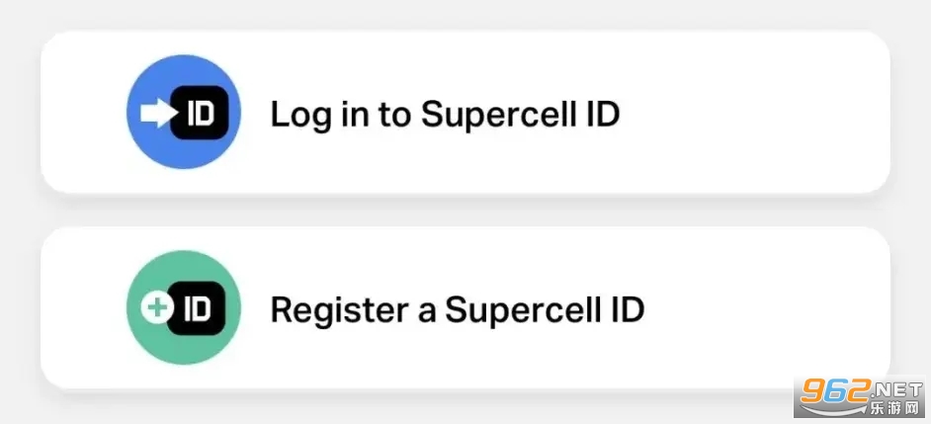Tap empty space in the register card
931x424 pixels.
point(766,307)
